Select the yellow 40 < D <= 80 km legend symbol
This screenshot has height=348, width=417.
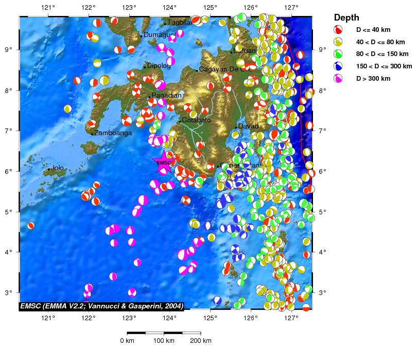[338, 42]
